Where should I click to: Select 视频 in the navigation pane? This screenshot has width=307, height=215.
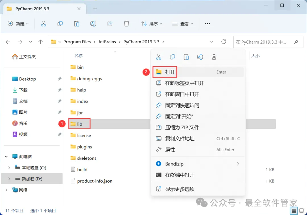point(20,134)
